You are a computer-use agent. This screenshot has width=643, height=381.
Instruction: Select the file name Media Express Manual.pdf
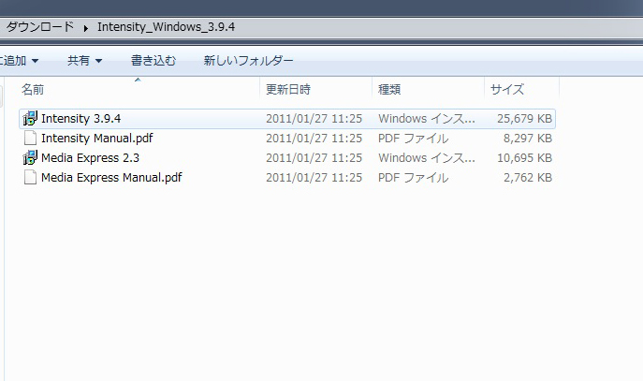pyautogui.click(x=111, y=178)
